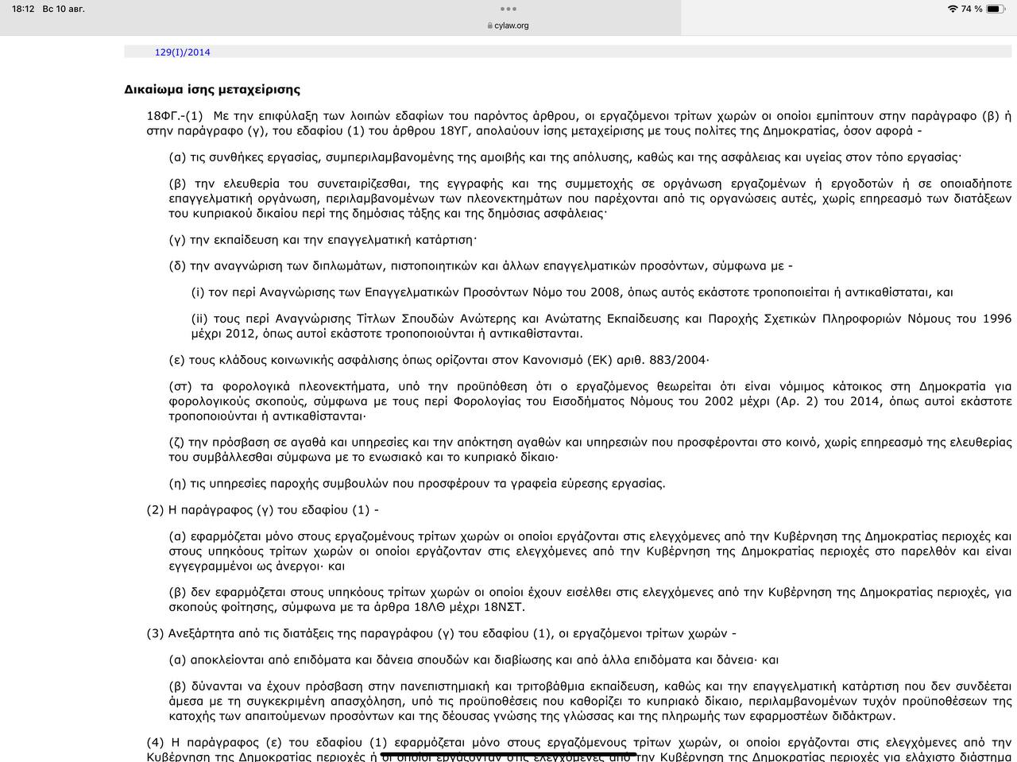The width and height of the screenshot is (1017, 762).
Task: Click subparagraph (ii) on "Τίτλων Σπουδών Ανώτερης"
Action: 601,326
